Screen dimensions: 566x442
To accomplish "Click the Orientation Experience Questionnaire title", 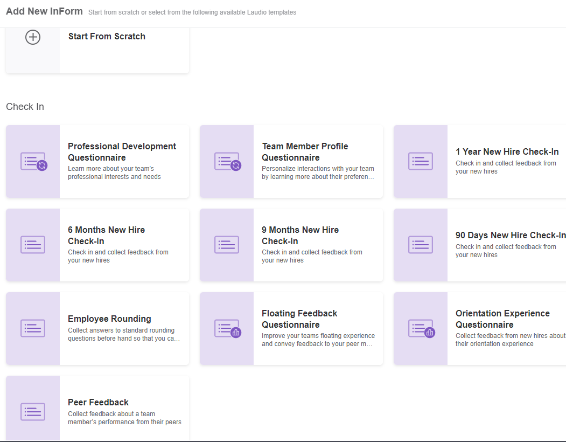I will 502,319.
